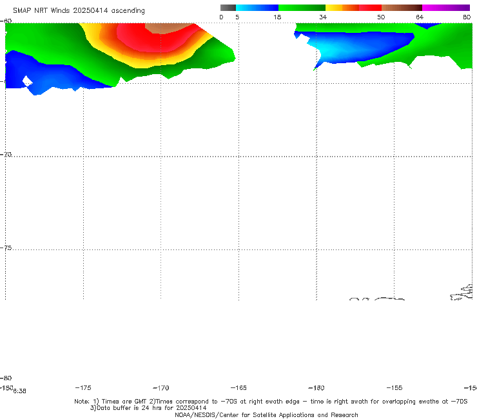Click the latitude label '-80'

pos(6,378)
